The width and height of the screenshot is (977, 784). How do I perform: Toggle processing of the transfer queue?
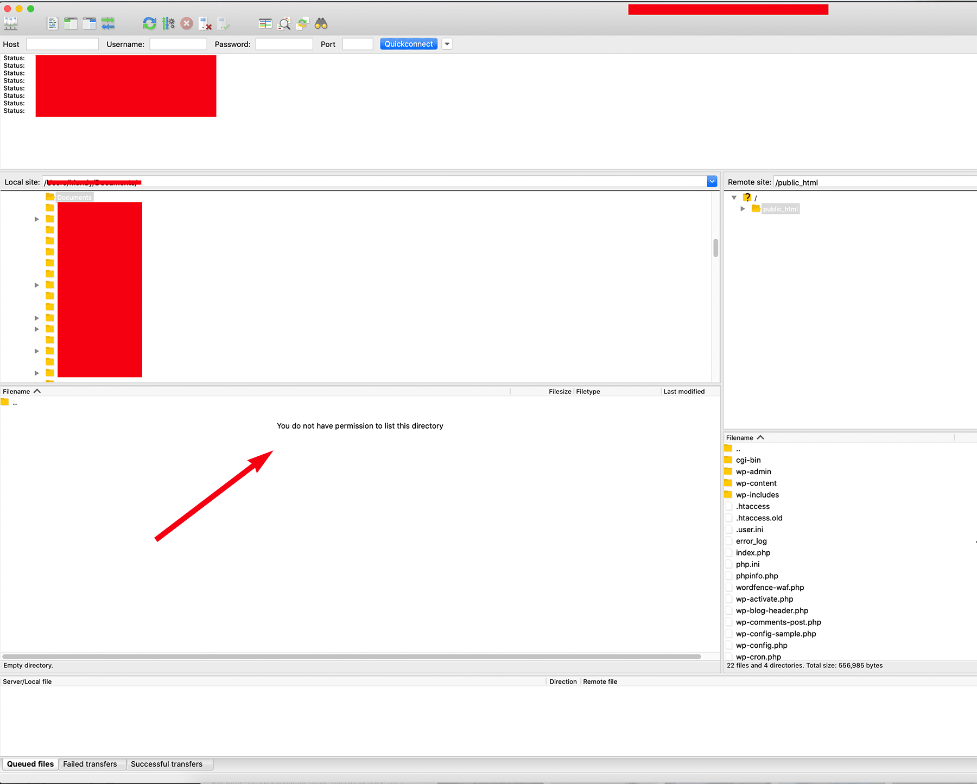point(168,23)
